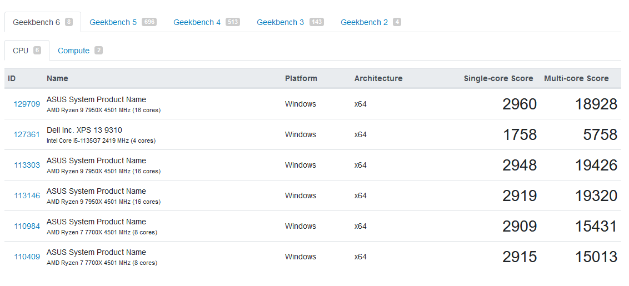Image resolution: width=629 pixels, height=286 pixels.
Task: Click the Ryzen 7 7700X text in row 110984
Action: point(102,232)
